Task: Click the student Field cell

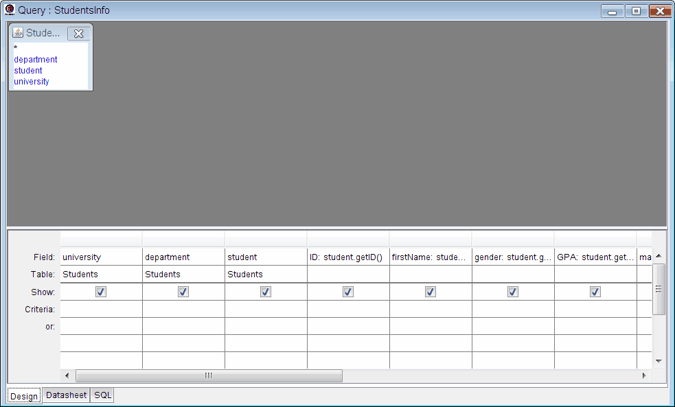Action: tap(266, 257)
